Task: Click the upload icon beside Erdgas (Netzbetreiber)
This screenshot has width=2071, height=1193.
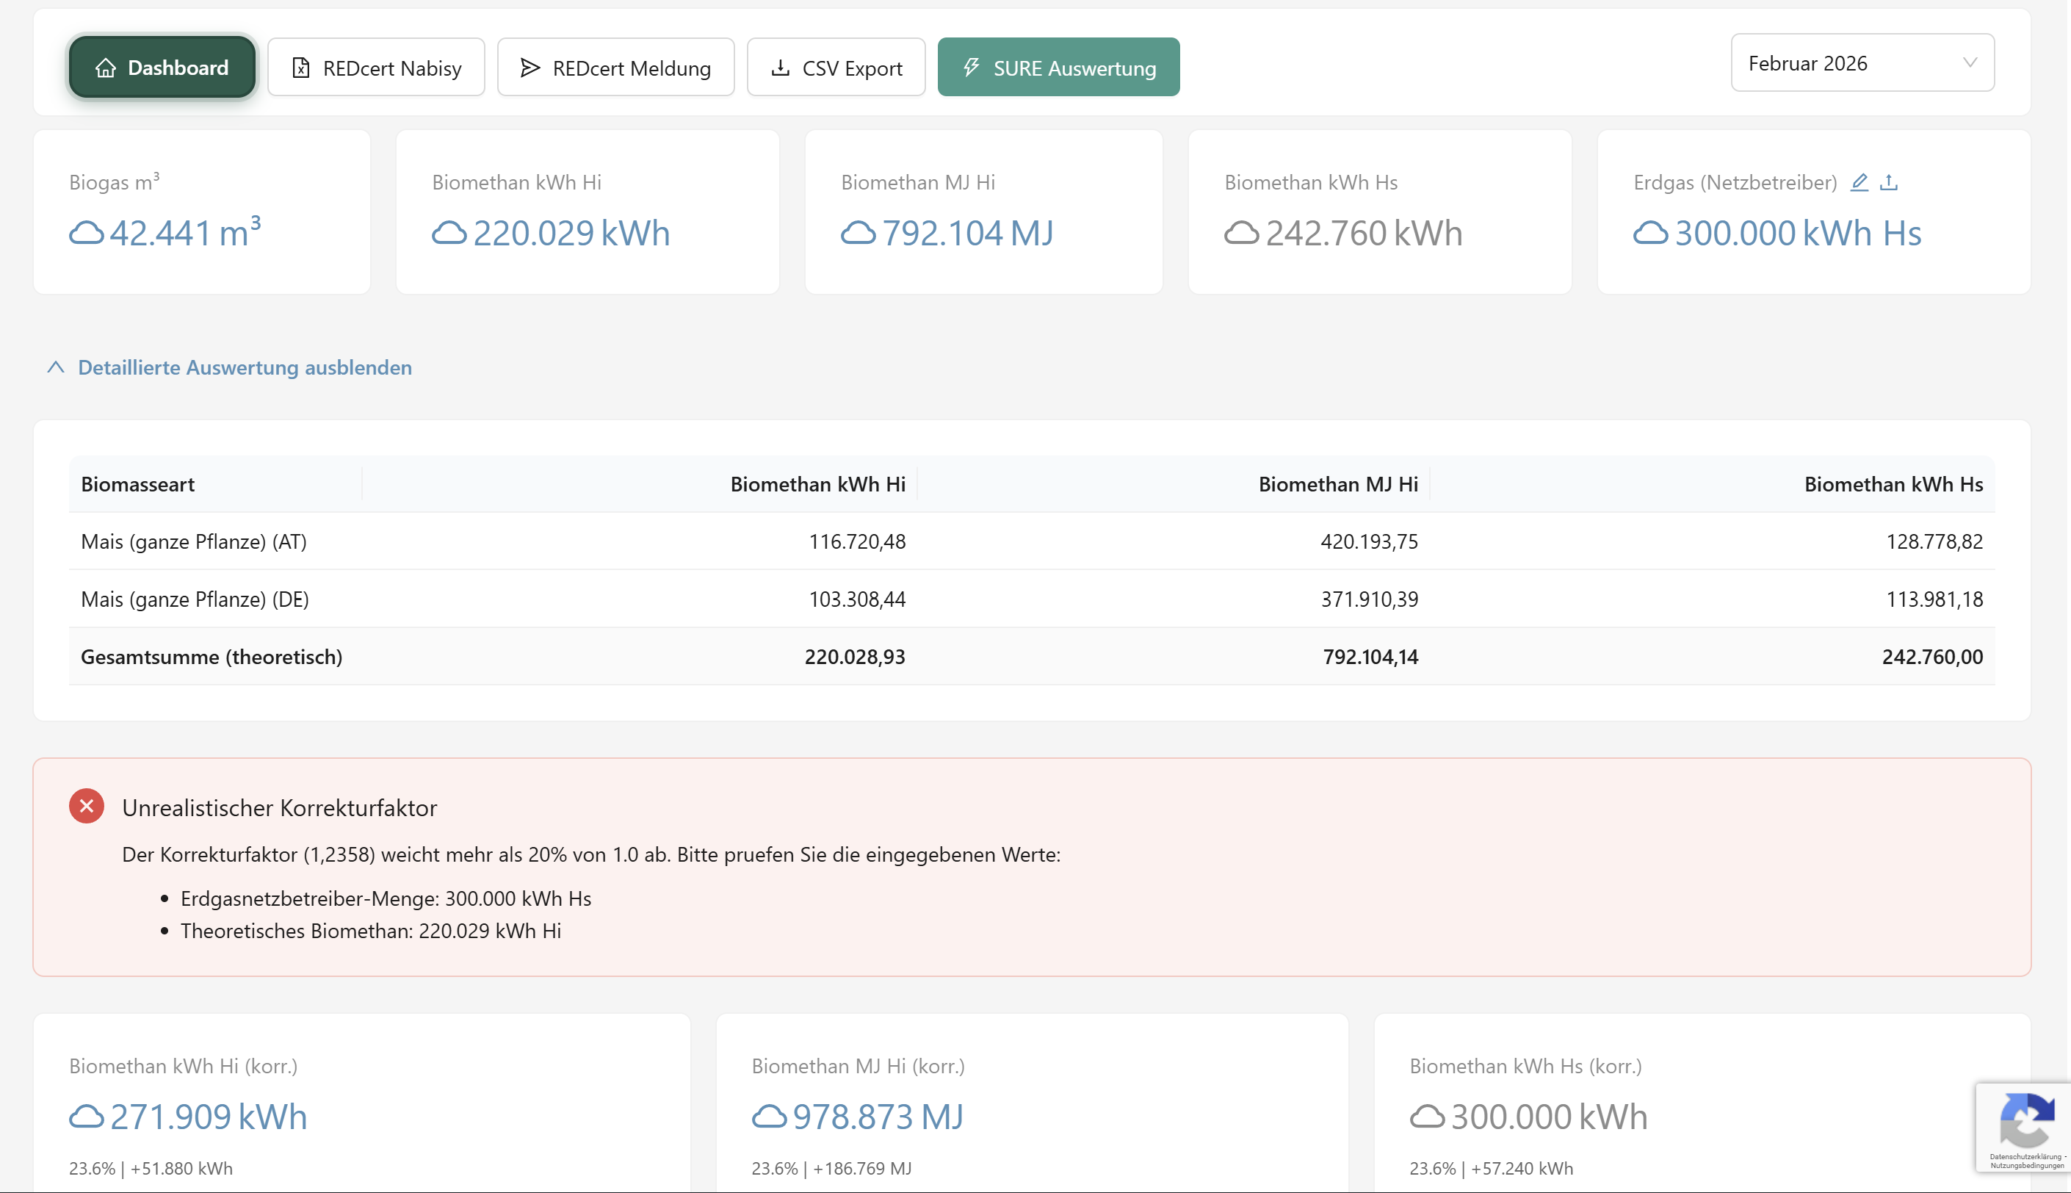Action: coord(1888,182)
